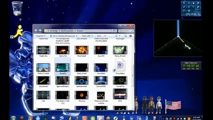Go back in the Explorer window
Viewport: 213px width, 120px height.
(36, 31)
